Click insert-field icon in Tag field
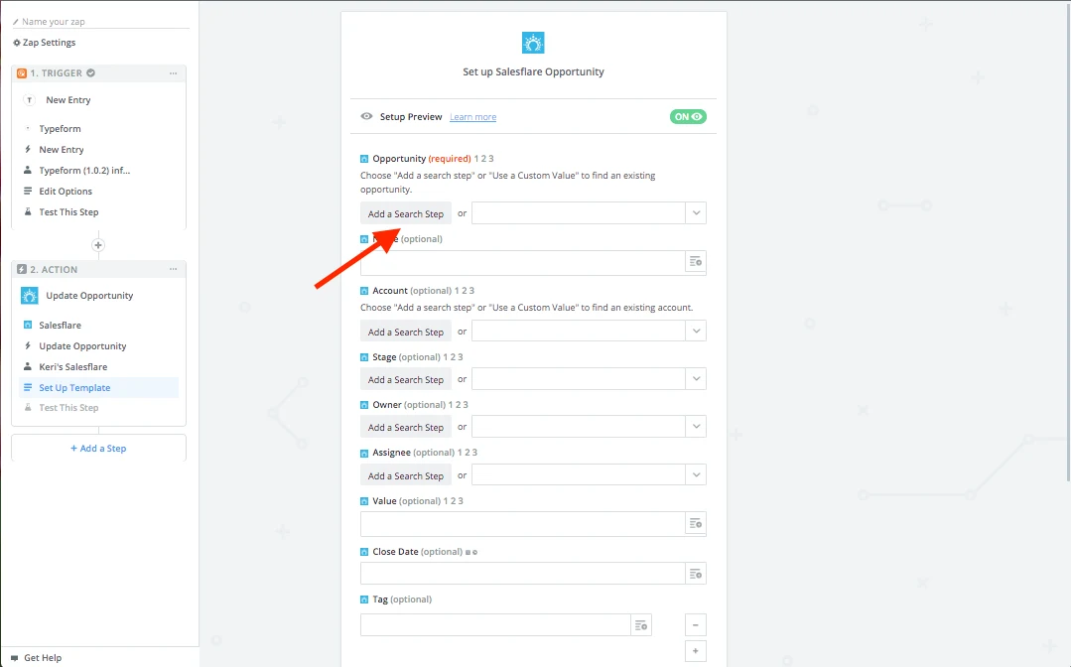Viewport: 1071px width, 667px height. (x=640, y=625)
